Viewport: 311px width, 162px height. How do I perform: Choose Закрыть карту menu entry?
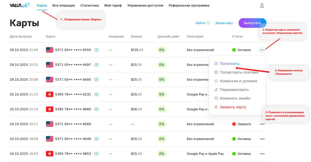click(x=233, y=107)
